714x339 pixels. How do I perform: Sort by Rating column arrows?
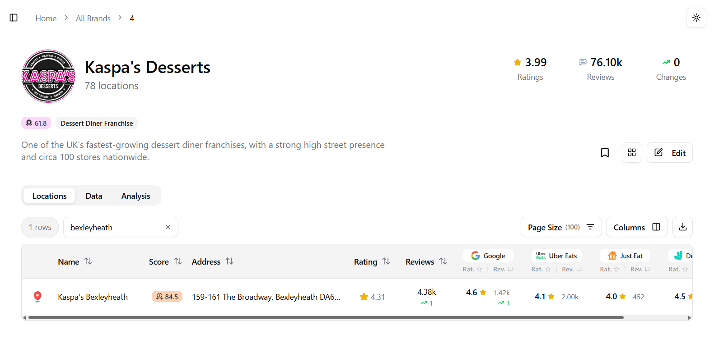(x=386, y=261)
